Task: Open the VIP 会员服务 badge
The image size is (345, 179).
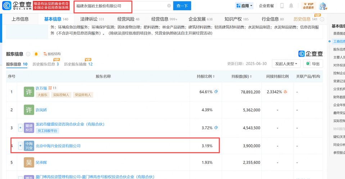Action: coord(308,6)
